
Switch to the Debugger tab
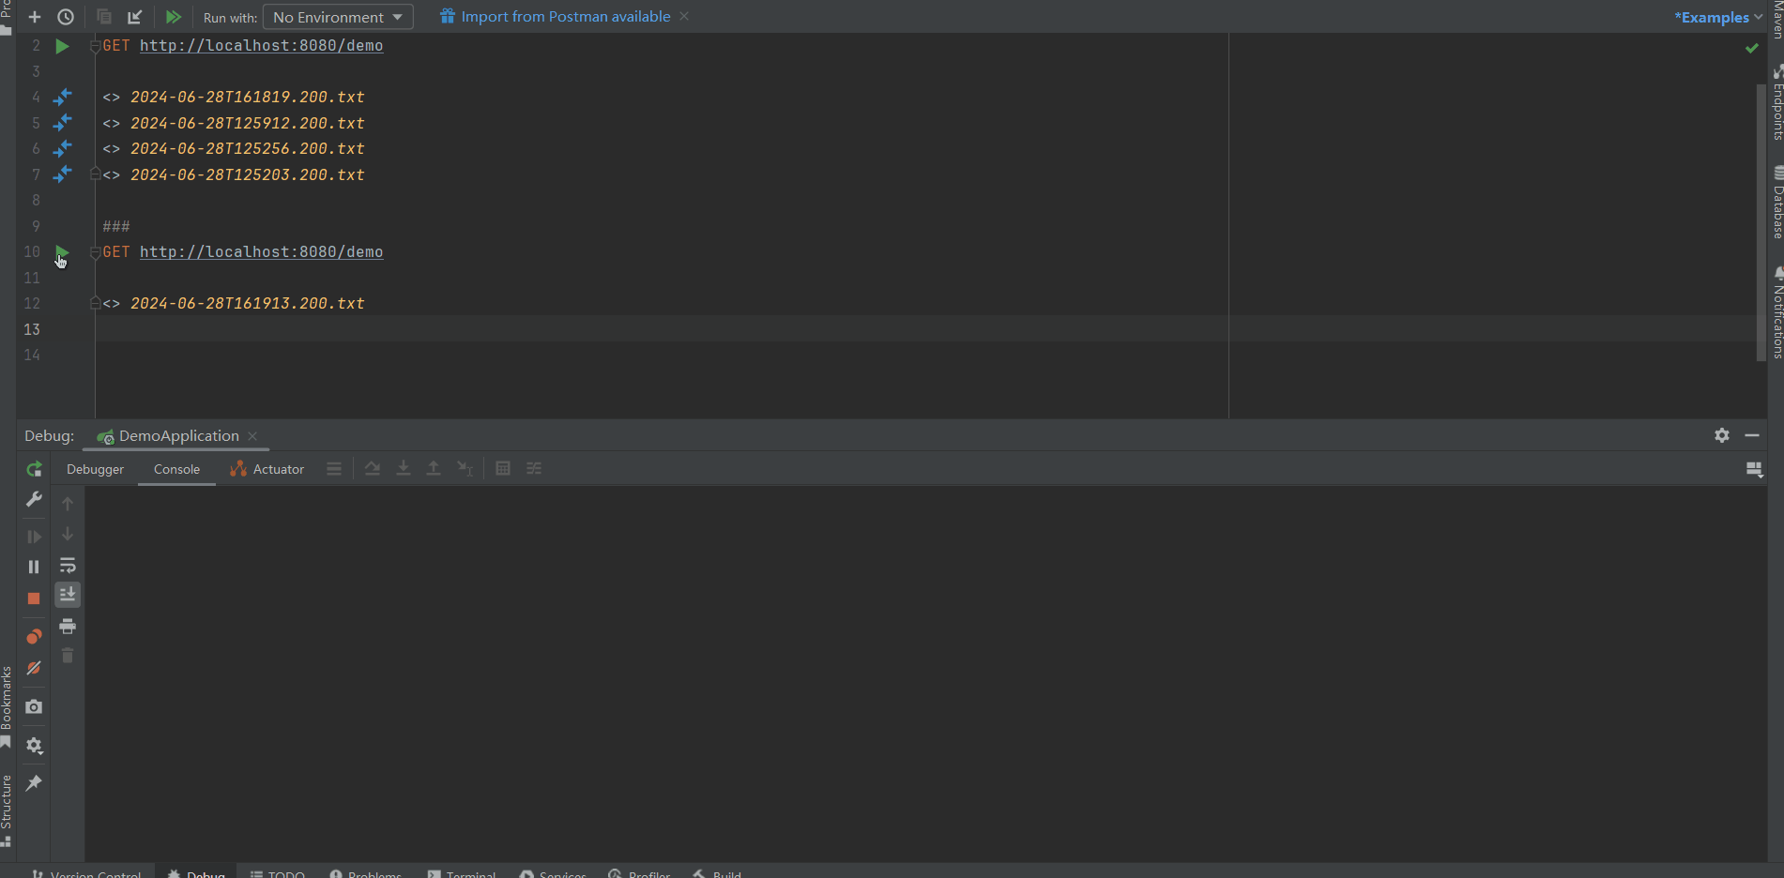pyautogui.click(x=95, y=469)
